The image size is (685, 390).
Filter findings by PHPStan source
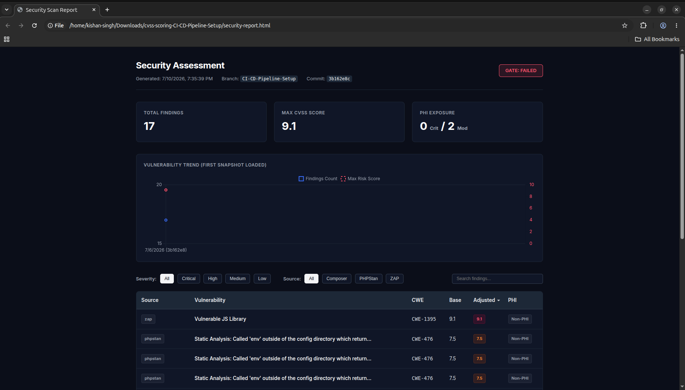(x=368, y=279)
